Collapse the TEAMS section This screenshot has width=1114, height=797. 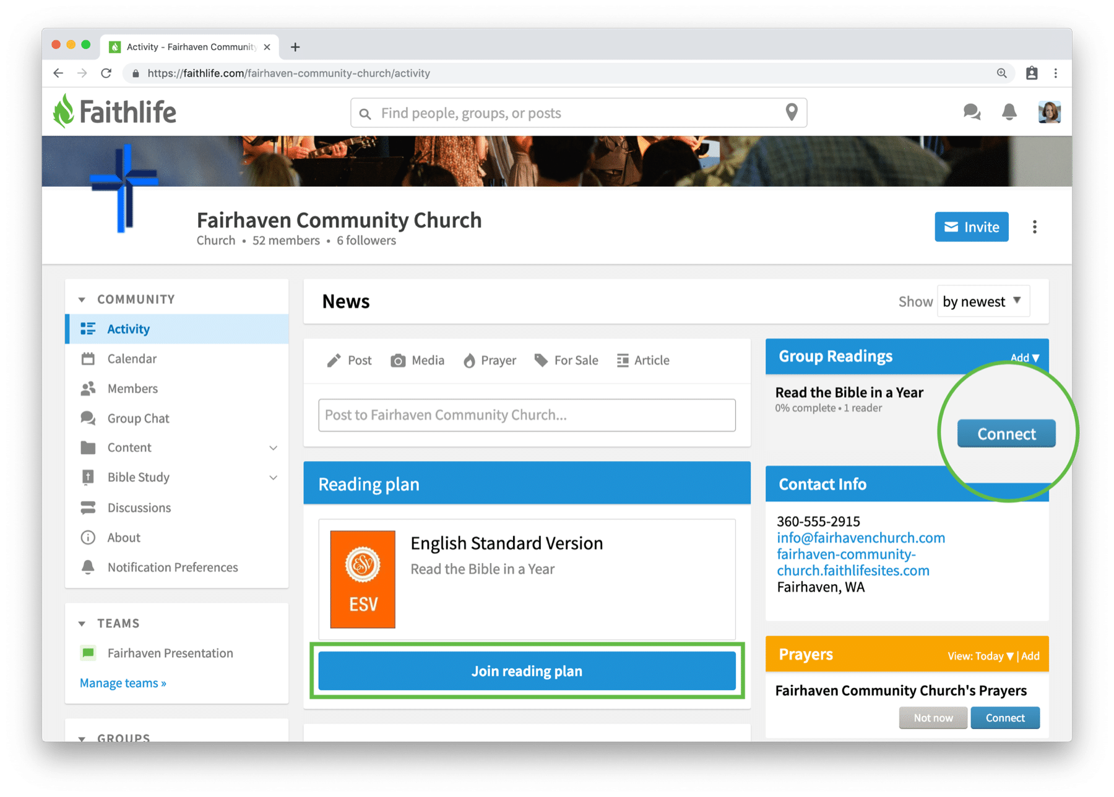[x=82, y=624]
